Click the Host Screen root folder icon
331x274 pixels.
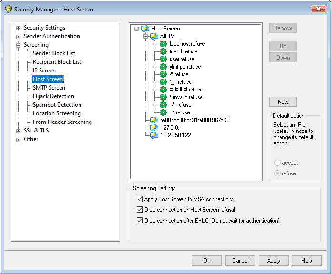point(145,29)
